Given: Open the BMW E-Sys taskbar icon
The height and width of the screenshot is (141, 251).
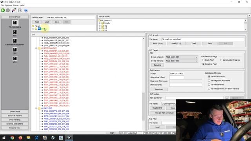Looking at the screenshot, I should point(69,137).
